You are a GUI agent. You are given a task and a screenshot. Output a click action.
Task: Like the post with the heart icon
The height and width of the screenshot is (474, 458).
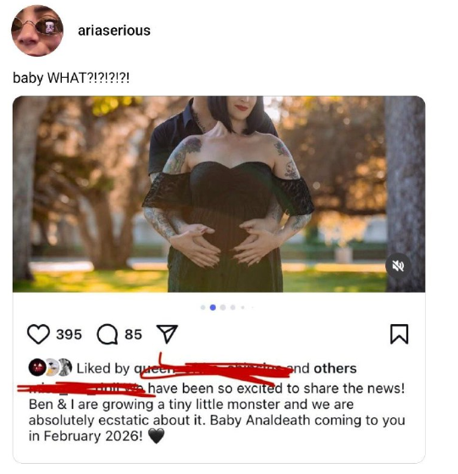coord(38,334)
